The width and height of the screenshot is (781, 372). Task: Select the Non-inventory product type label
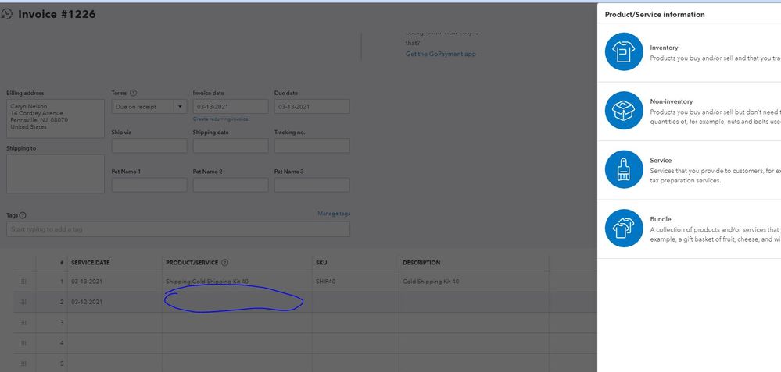pos(671,101)
